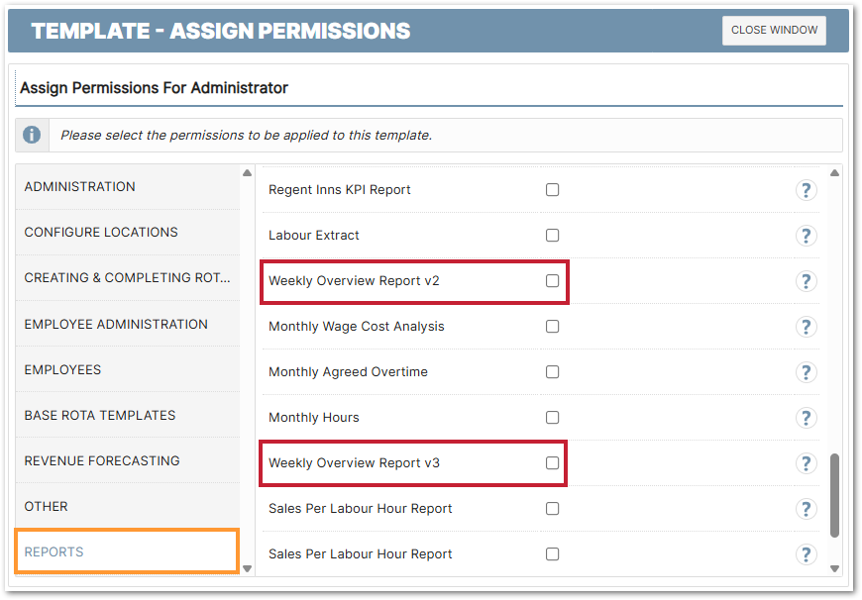Viewport: 862px width, 600px height.
Task: Check the Labour Extract permission box
Action: (553, 236)
